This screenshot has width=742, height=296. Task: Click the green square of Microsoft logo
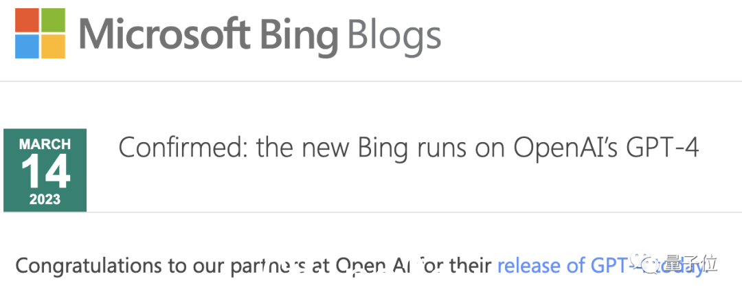pos(53,20)
